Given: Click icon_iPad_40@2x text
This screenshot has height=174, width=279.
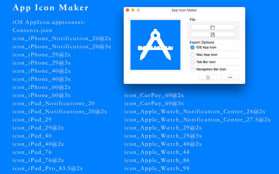Looking at the screenshot, I should pyautogui.click(x=38, y=144).
